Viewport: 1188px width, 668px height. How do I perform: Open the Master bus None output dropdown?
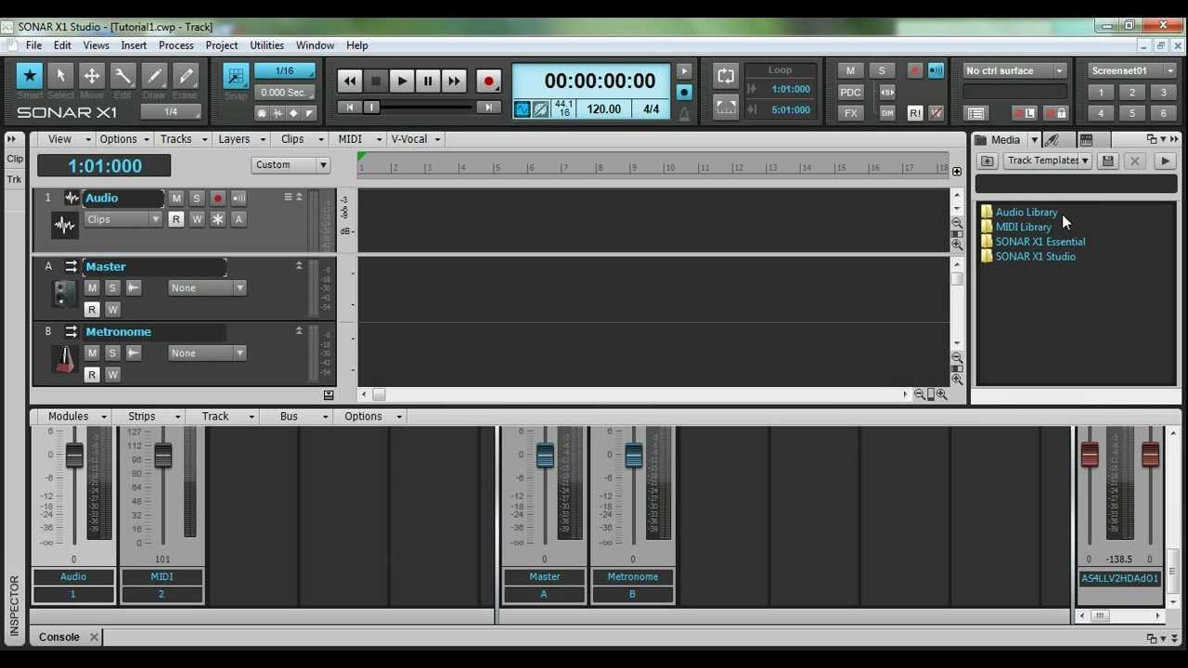tap(207, 289)
